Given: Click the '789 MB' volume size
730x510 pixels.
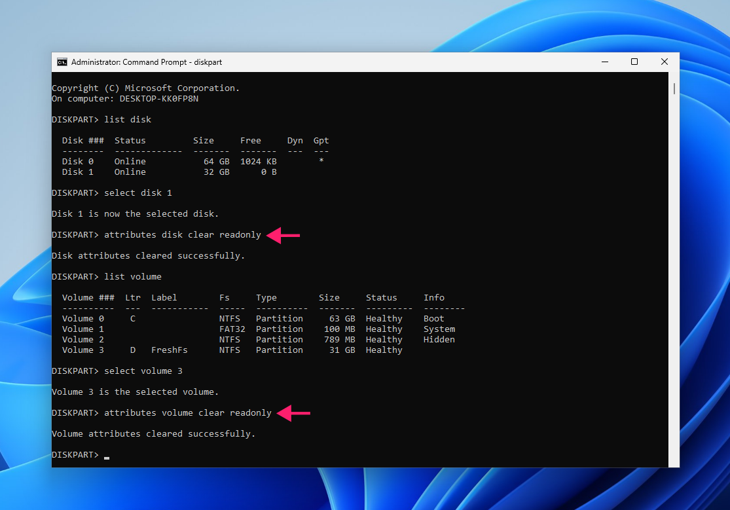Looking at the screenshot, I should [339, 340].
